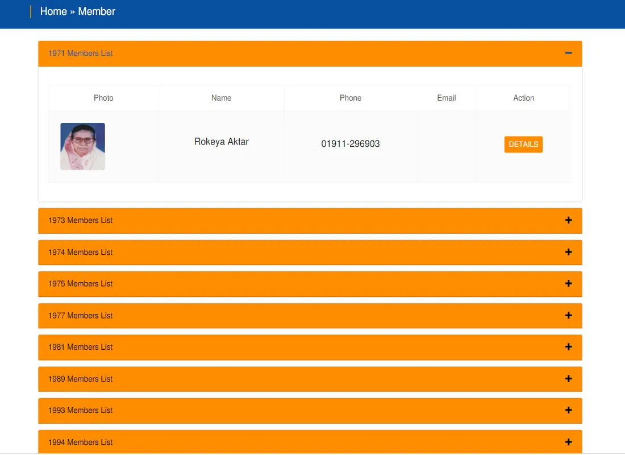Open Rokeya Aktar's DETAILS button
The image size is (625, 455).
click(x=523, y=144)
